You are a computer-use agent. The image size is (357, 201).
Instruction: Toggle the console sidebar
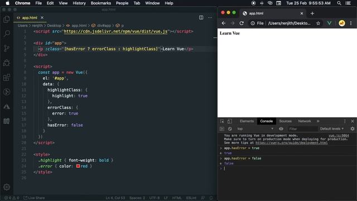pos(222,129)
